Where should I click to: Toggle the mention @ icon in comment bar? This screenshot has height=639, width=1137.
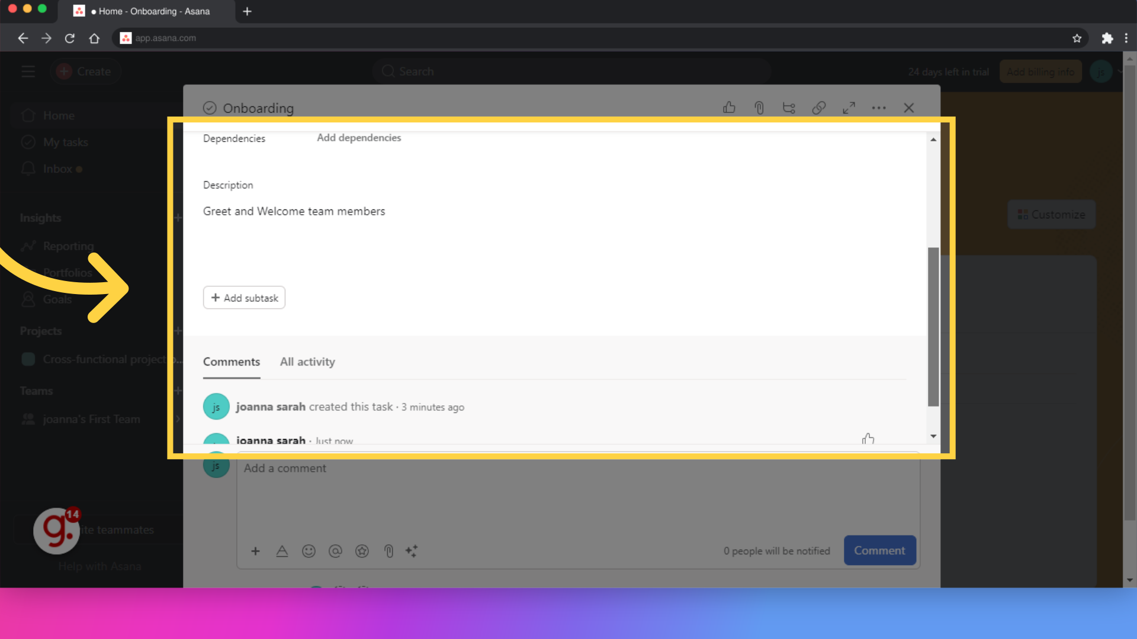pyautogui.click(x=335, y=550)
